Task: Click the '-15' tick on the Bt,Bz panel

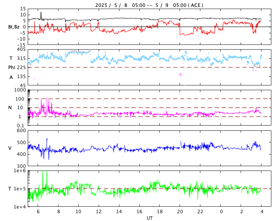Action: pyautogui.click(x=21, y=45)
